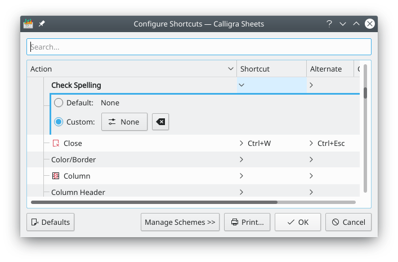This screenshot has height=262, width=398.
Task: Click the red Close action icon
Action: (x=56, y=144)
